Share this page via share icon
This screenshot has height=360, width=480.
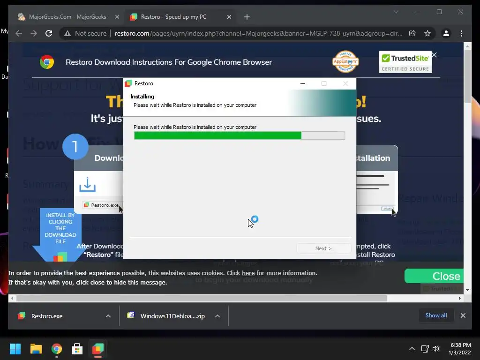coord(412,33)
